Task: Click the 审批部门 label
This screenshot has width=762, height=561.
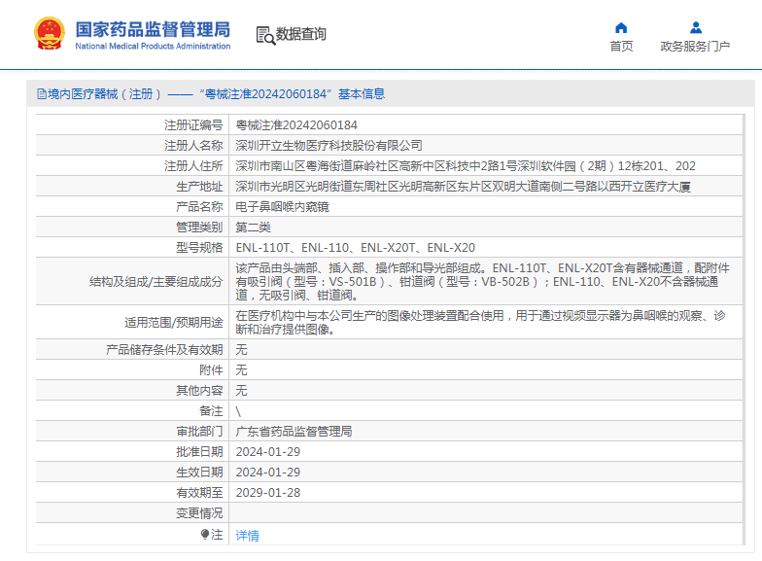Action: [x=199, y=432]
